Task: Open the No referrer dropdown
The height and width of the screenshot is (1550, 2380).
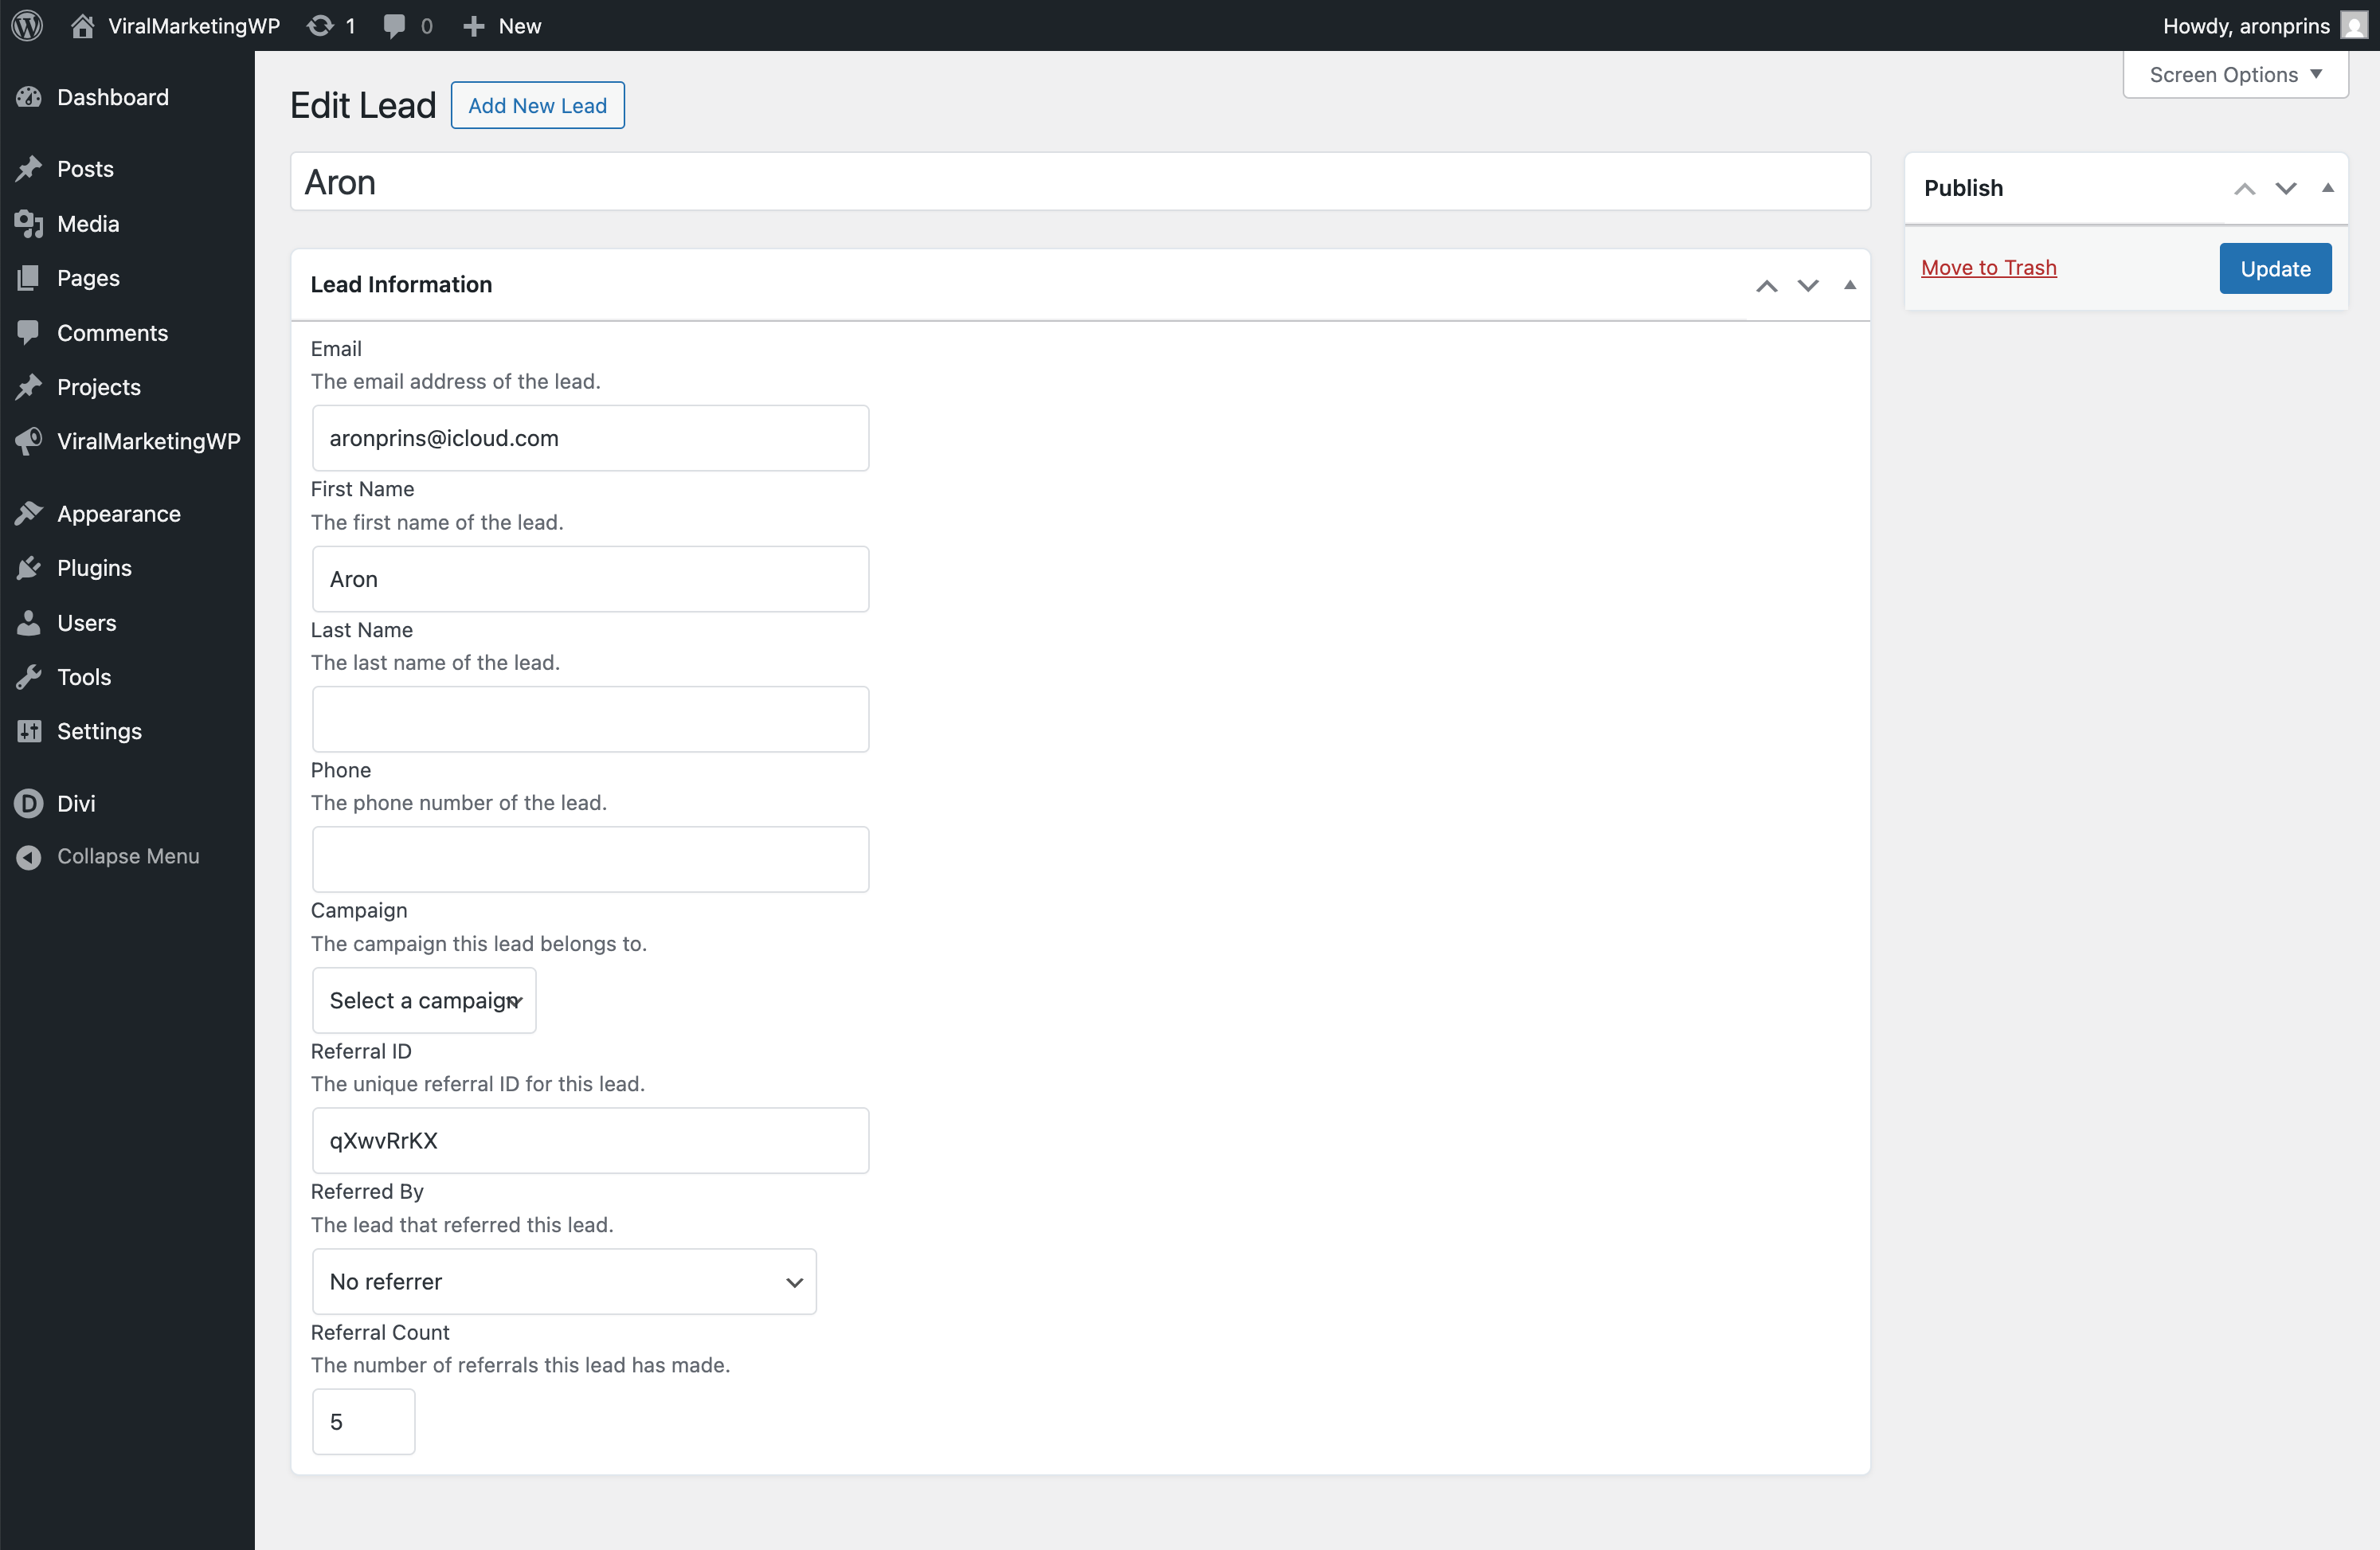Action: (564, 1281)
